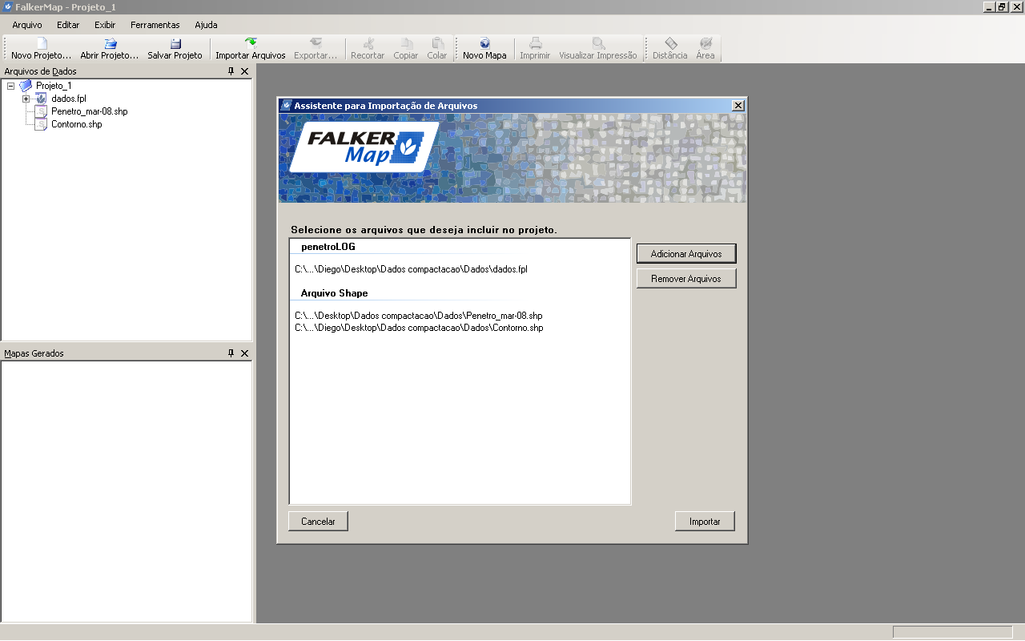Click the Salvar Projeto disk icon
The width and height of the screenshot is (1025, 641).
click(x=175, y=43)
